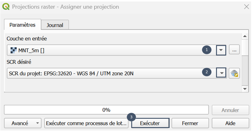Click the QGIS logo in title bar
The height and width of the screenshot is (131, 252).
tap(6, 7)
